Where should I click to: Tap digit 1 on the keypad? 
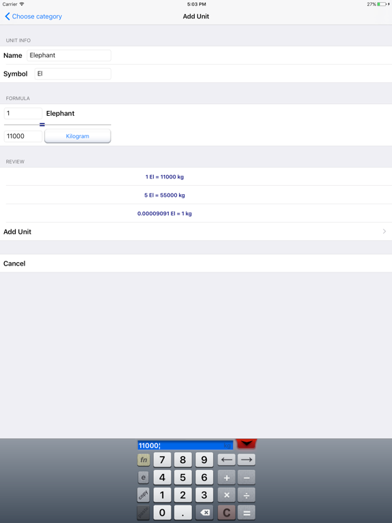point(163,495)
